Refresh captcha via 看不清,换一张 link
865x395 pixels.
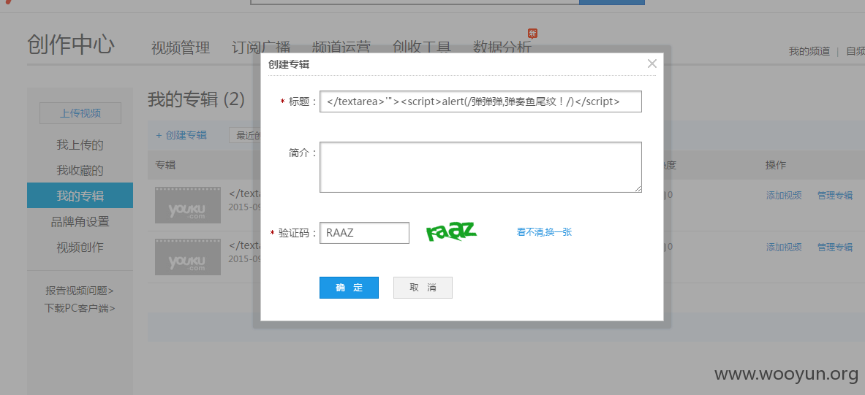(x=544, y=232)
